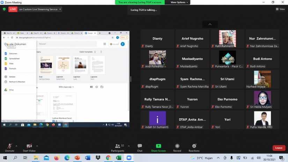288x162 pixels.
Task: Start video with the camera button
Action: tap(30, 147)
